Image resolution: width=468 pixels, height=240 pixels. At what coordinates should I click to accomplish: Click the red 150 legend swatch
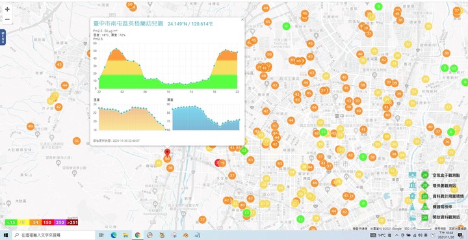coord(47,222)
